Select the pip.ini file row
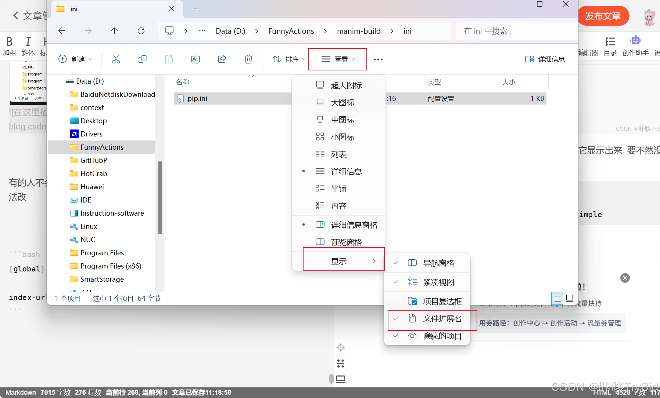 click(360, 98)
